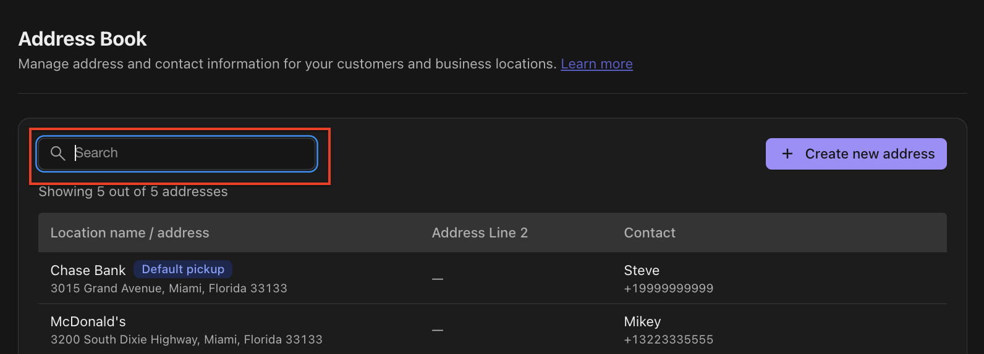The height and width of the screenshot is (354, 984).
Task: Click the Create new address button
Action: point(856,154)
